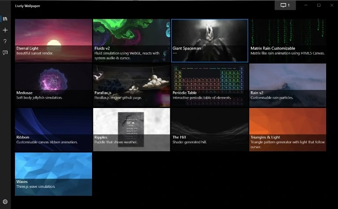Select the Giant Spaceman wallpaper thumbnail
This screenshot has height=209, width=338.
(x=209, y=41)
